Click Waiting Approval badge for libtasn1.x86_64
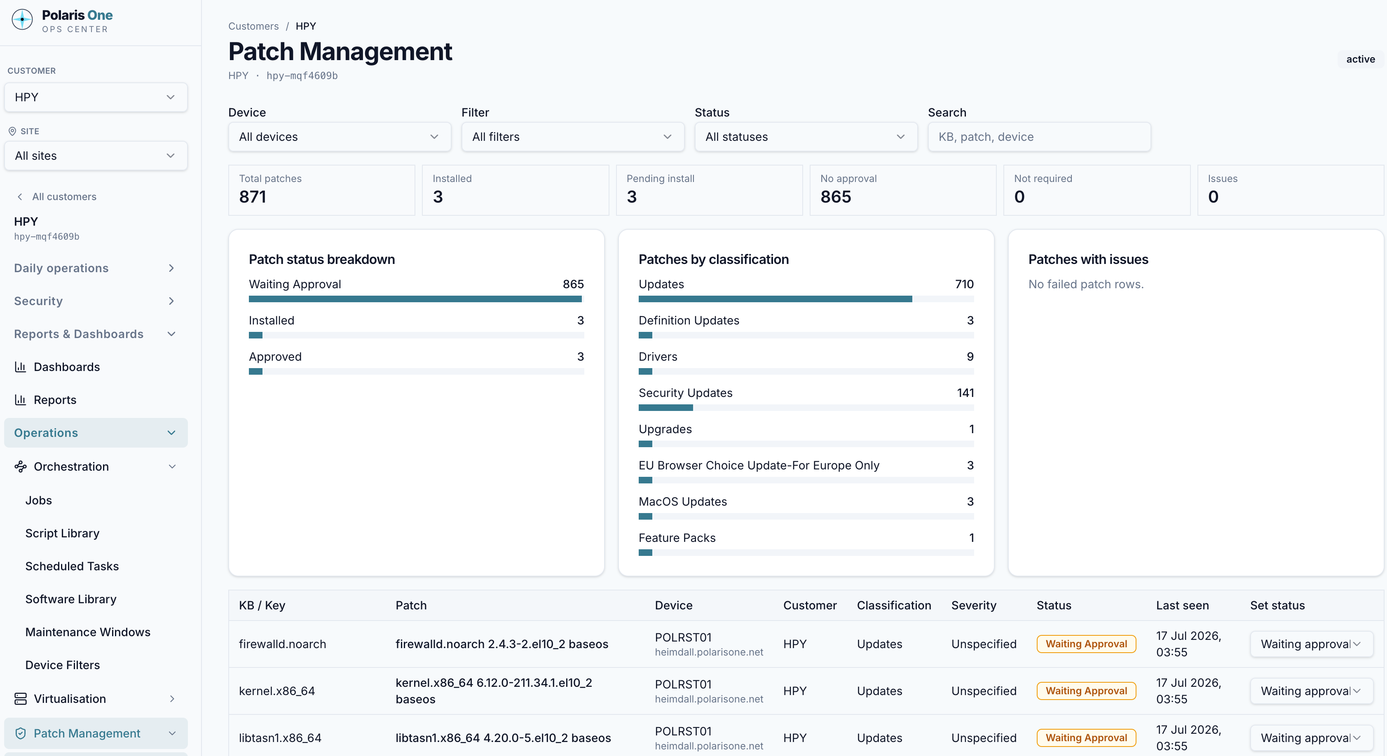The image size is (1387, 756). tap(1086, 738)
